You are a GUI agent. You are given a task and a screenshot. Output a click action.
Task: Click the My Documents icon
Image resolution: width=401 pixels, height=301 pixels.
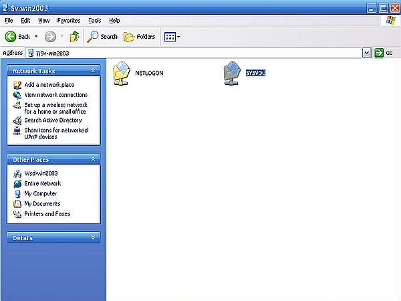(x=17, y=204)
